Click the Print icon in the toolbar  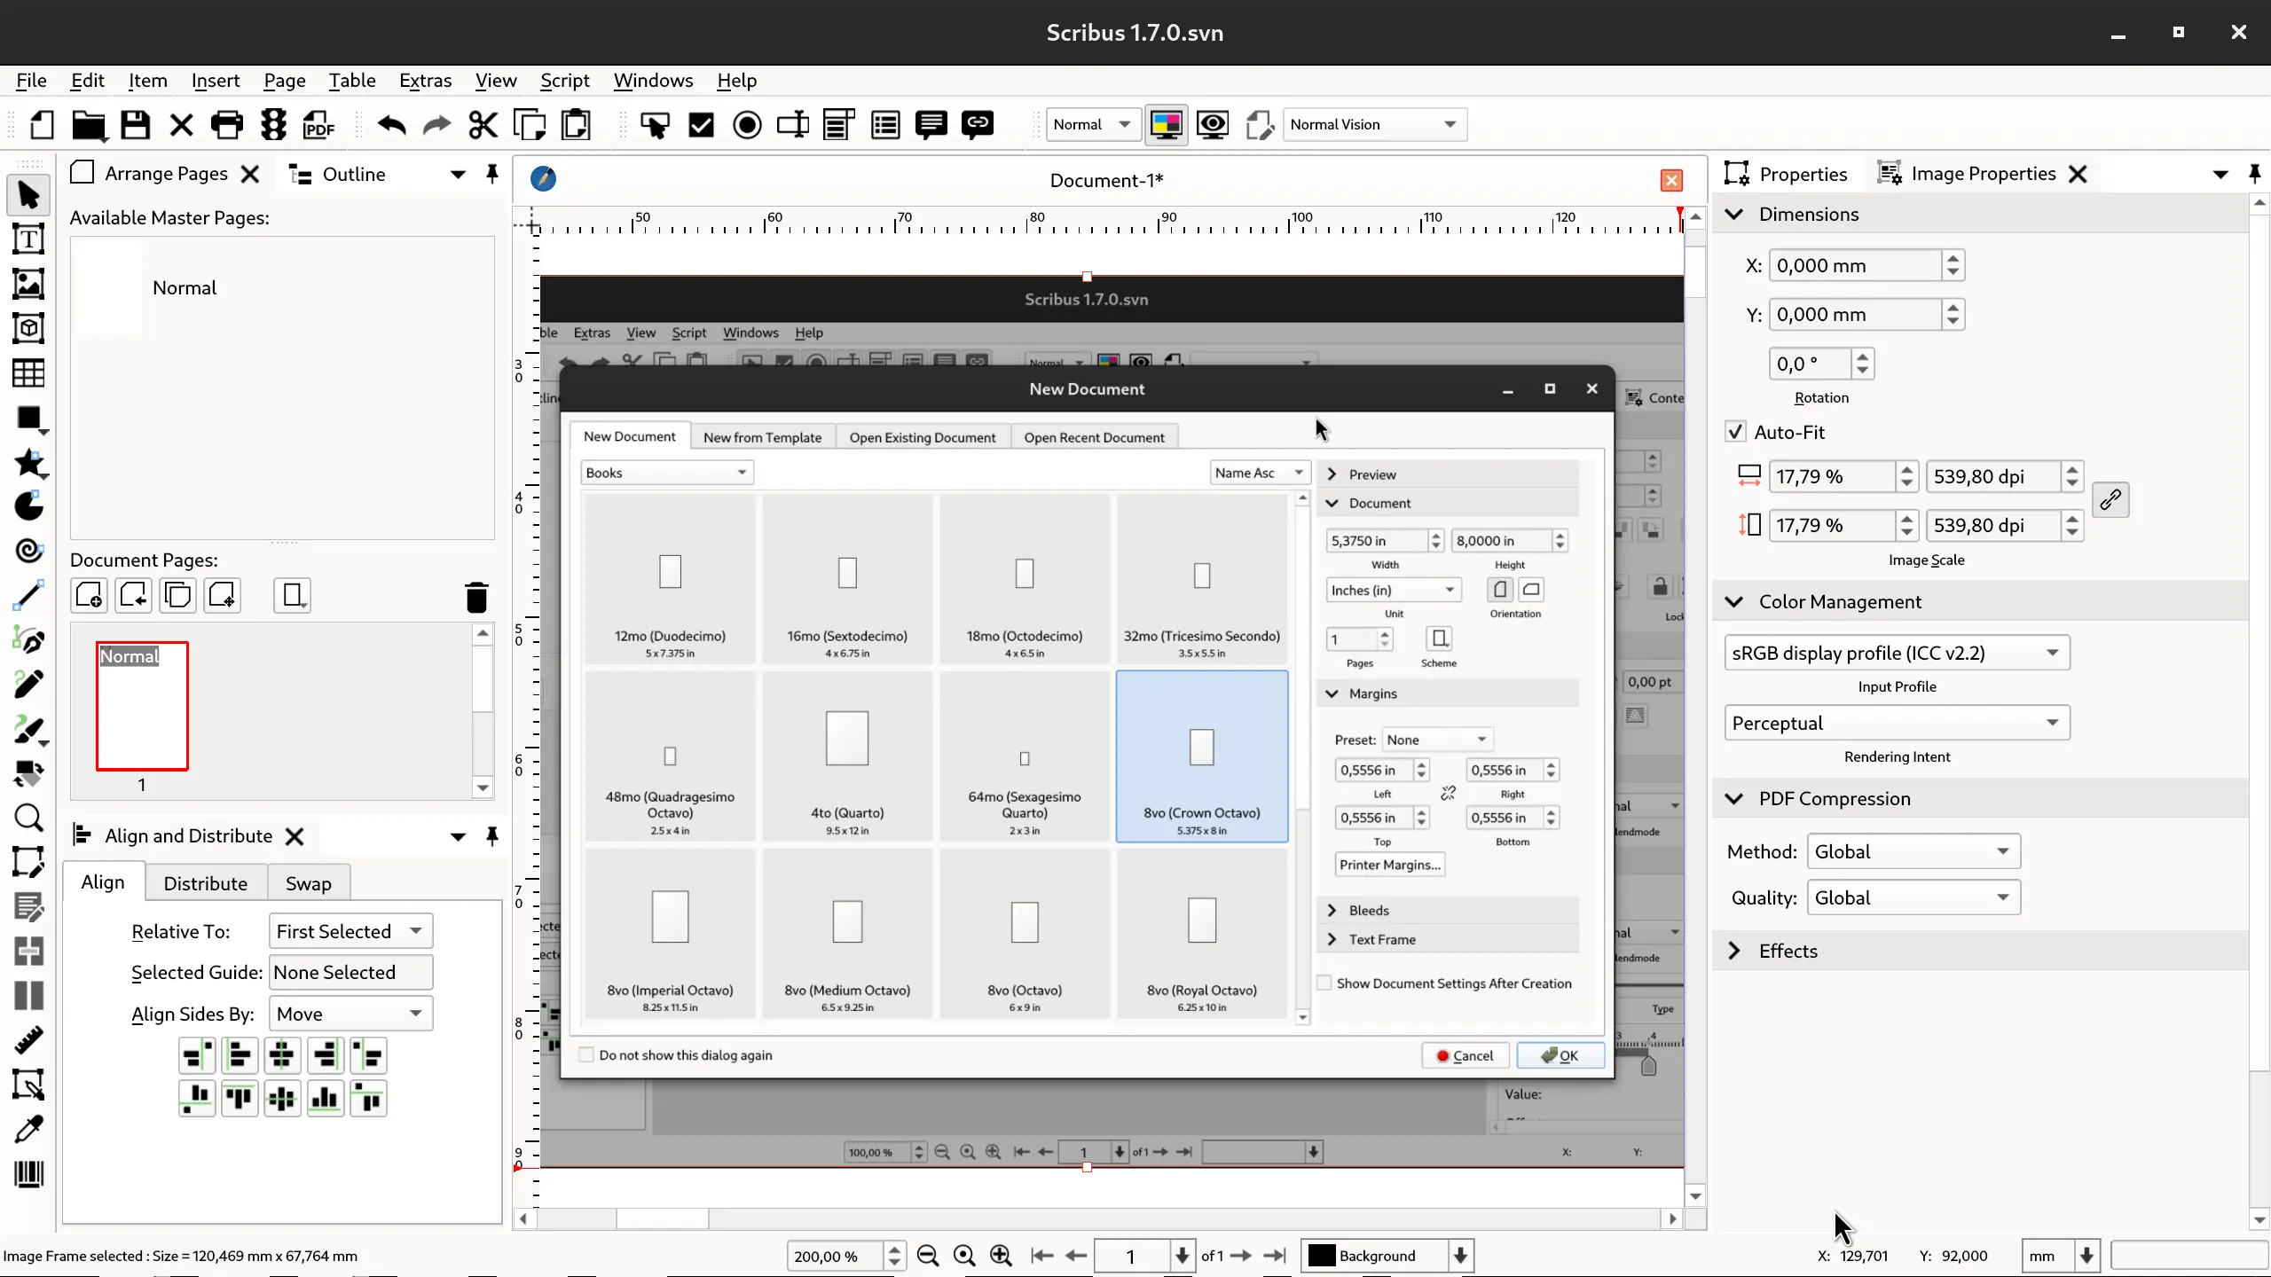click(x=227, y=125)
